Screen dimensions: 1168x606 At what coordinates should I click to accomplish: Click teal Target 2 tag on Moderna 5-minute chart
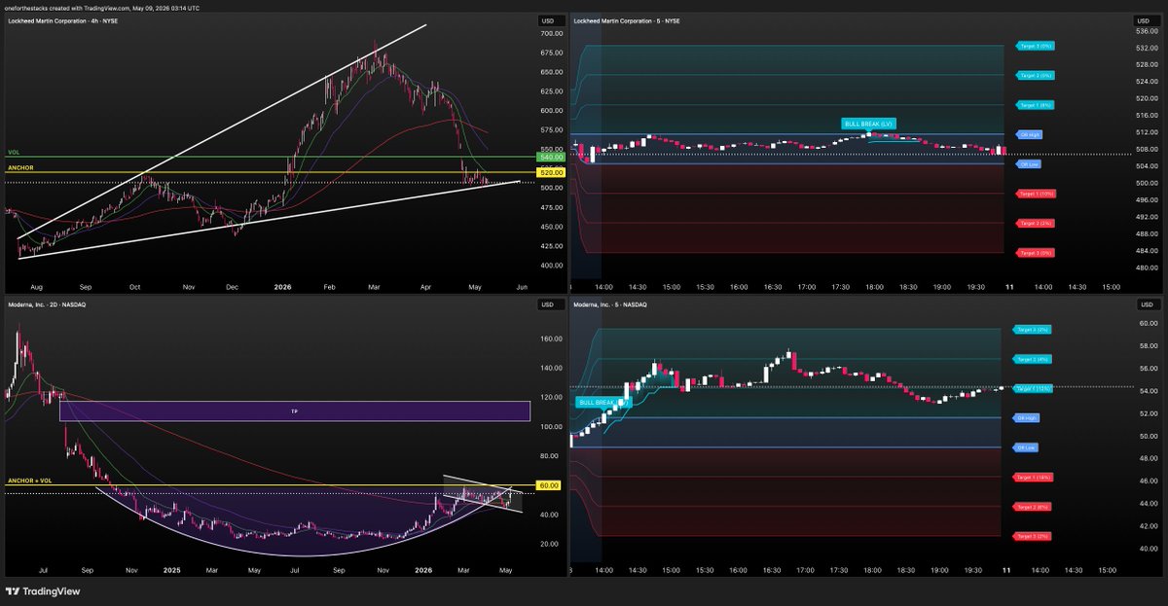pos(1034,359)
